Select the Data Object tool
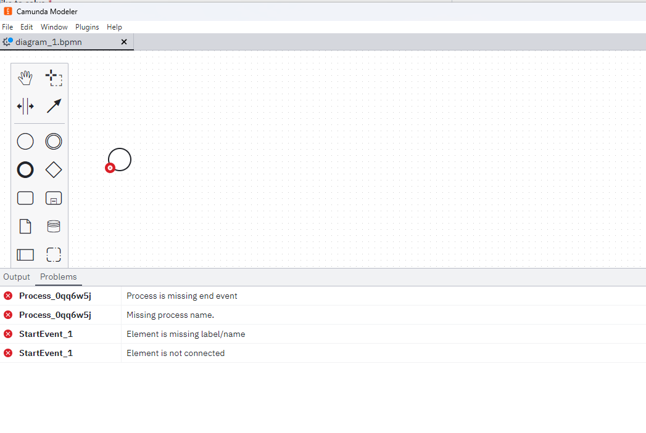The height and width of the screenshot is (433, 646). (x=25, y=226)
